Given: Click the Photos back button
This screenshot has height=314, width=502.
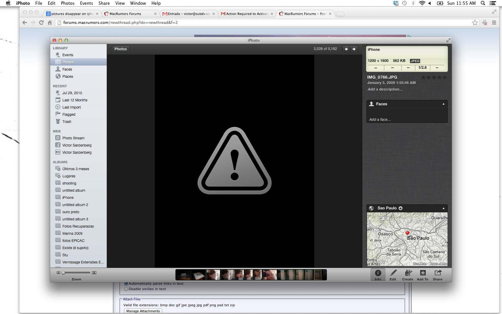Looking at the screenshot, I should [x=120, y=49].
